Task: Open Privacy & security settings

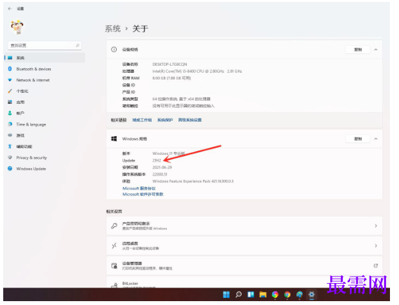Action: [x=44, y=158]
